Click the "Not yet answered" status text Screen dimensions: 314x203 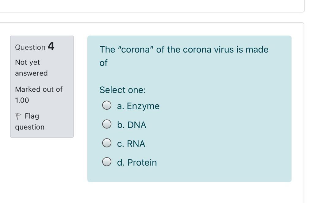coord(31,68)
